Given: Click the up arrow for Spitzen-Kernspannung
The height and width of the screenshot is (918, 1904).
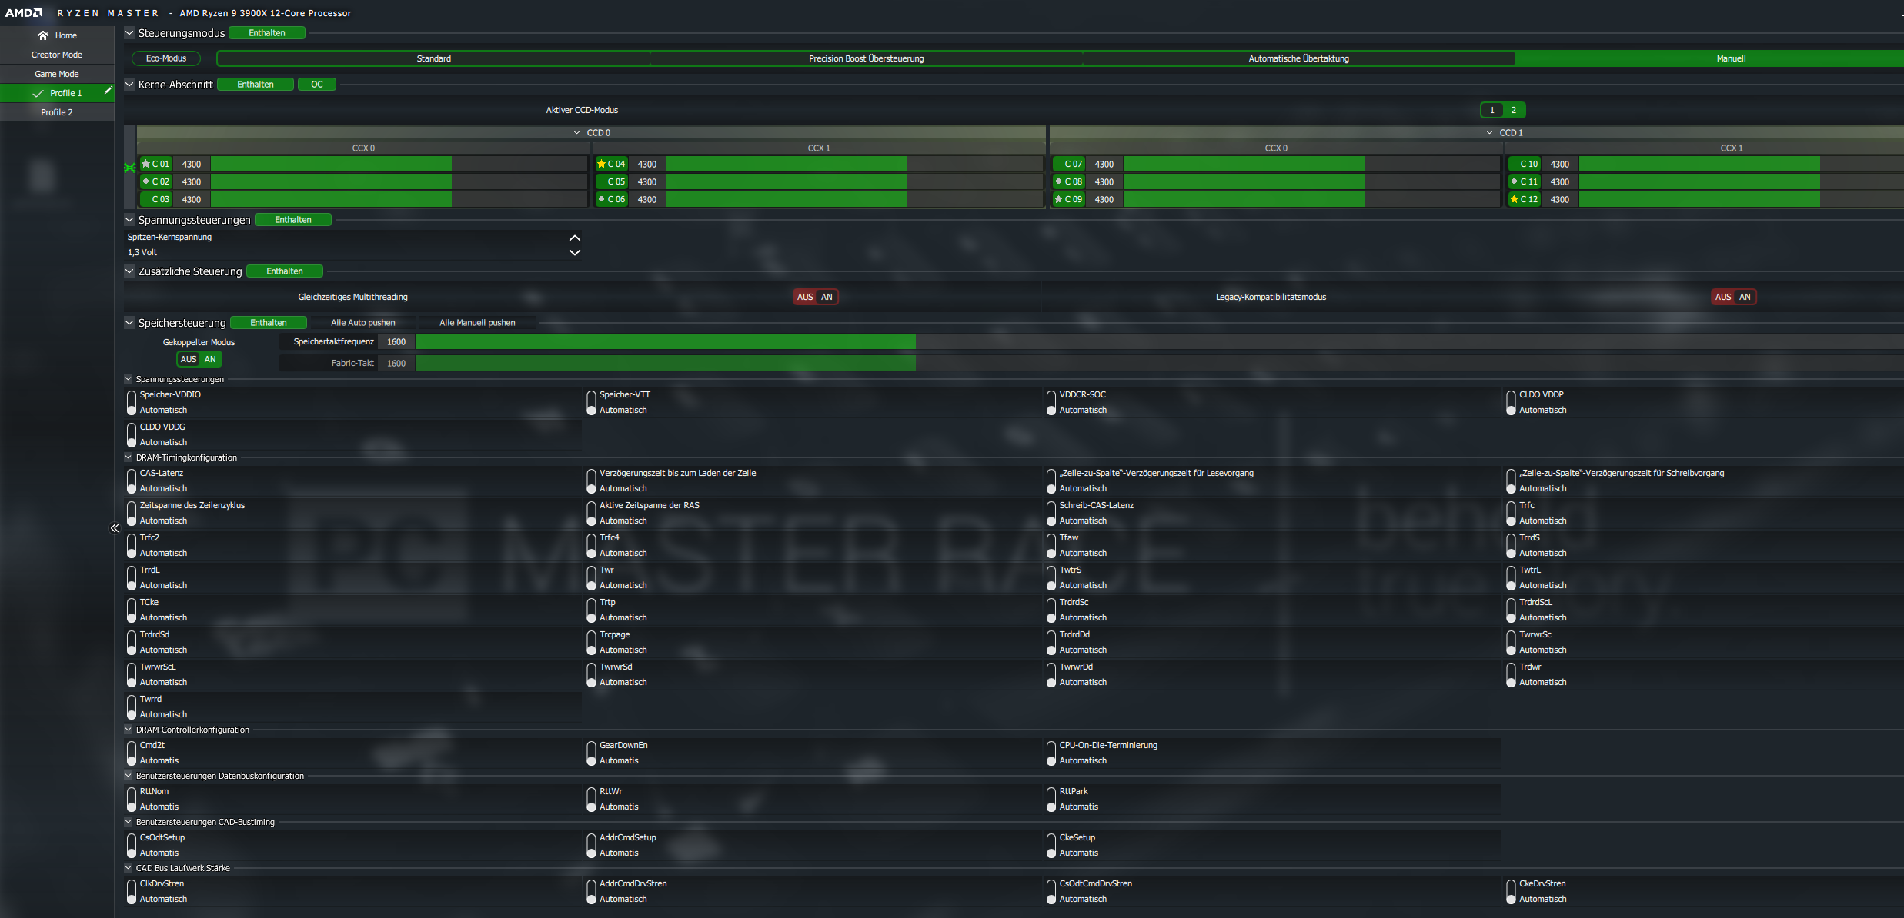Looking at the screenshot, I should tap(574, 238).
